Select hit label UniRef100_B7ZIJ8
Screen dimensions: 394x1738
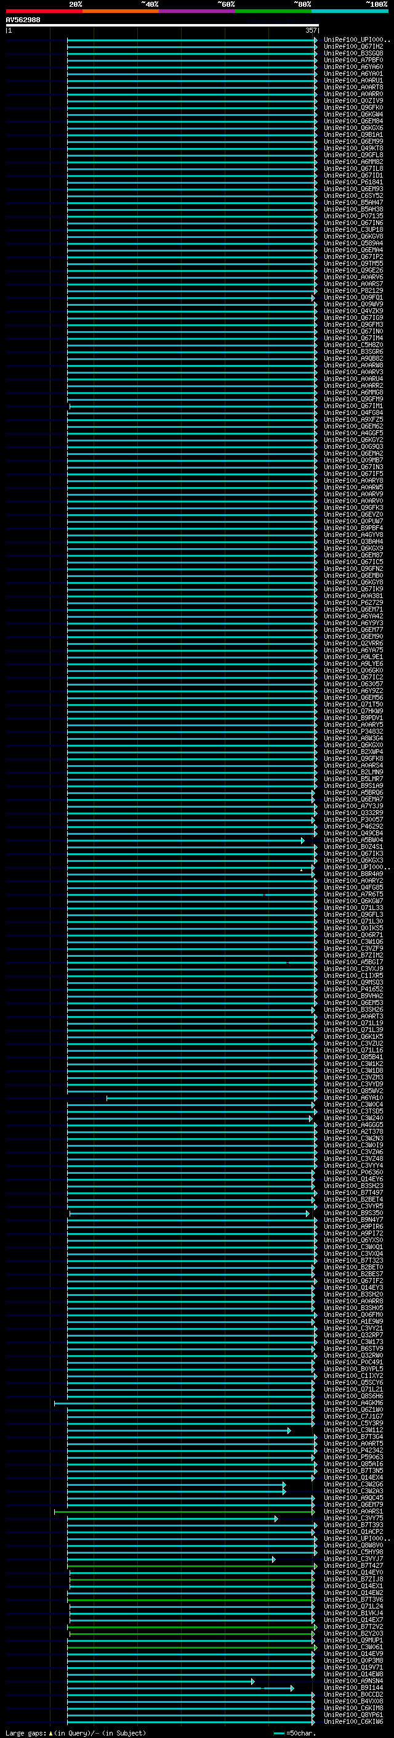353,1580
